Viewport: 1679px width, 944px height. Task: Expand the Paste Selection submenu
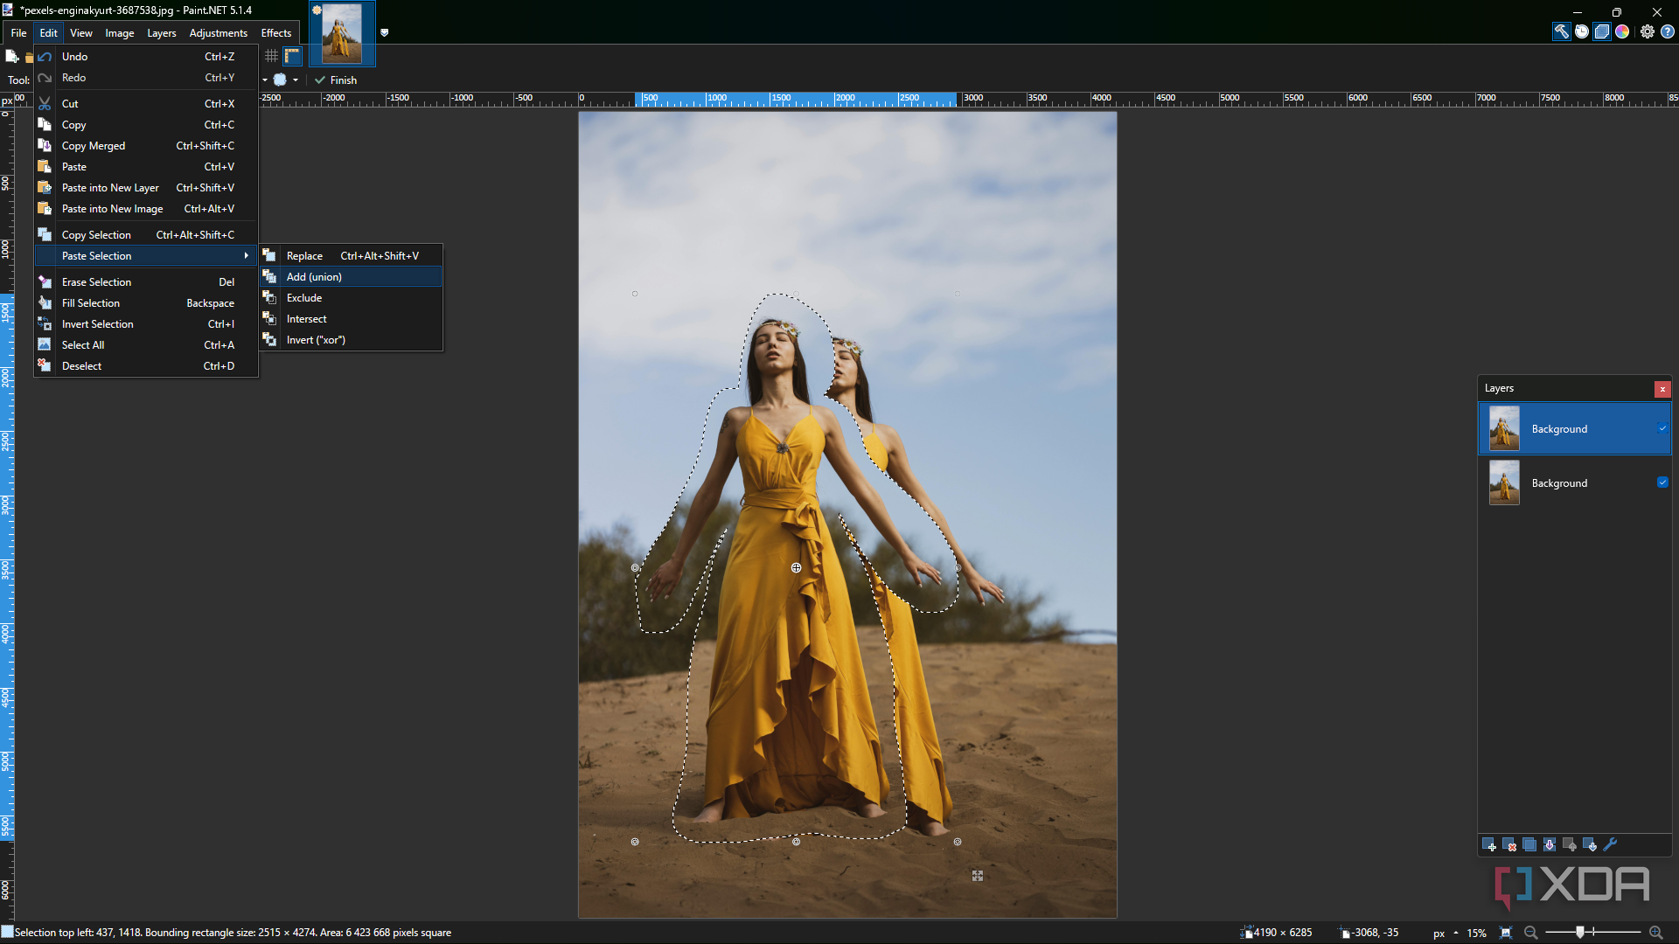click(x=146, y=256)
